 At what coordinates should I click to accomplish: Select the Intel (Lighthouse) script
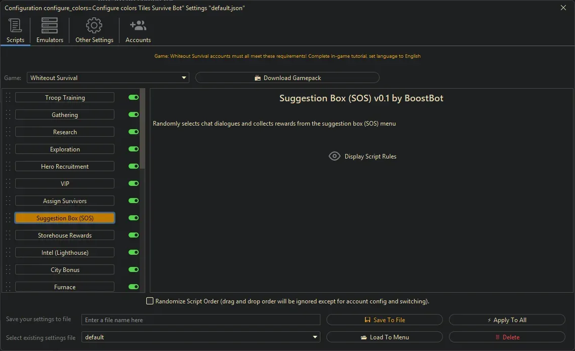pyautogui.click(x=65, y=253)
